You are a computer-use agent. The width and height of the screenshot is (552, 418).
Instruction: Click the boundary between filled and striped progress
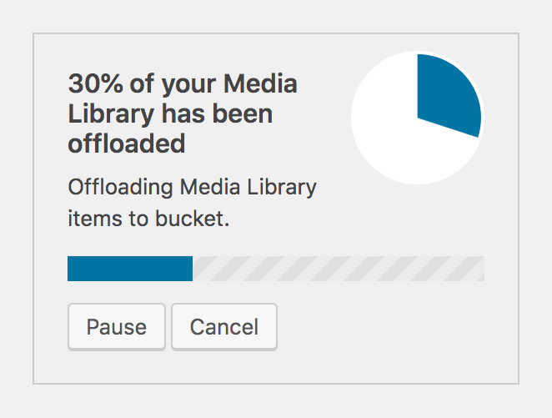[193, 269]
